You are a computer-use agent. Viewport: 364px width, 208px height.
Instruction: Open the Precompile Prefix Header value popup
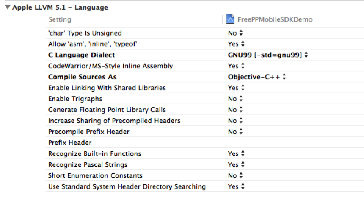tap(235, 132)
